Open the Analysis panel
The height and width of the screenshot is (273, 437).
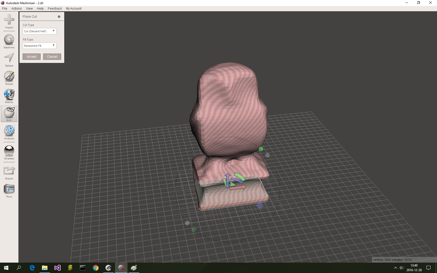[x=9, y=132]
